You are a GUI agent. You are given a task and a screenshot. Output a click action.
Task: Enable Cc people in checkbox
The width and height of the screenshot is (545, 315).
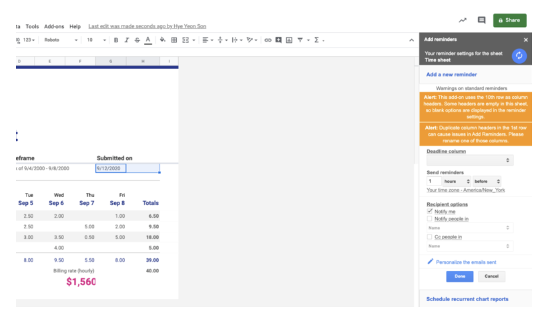click(x=430, y=236)
